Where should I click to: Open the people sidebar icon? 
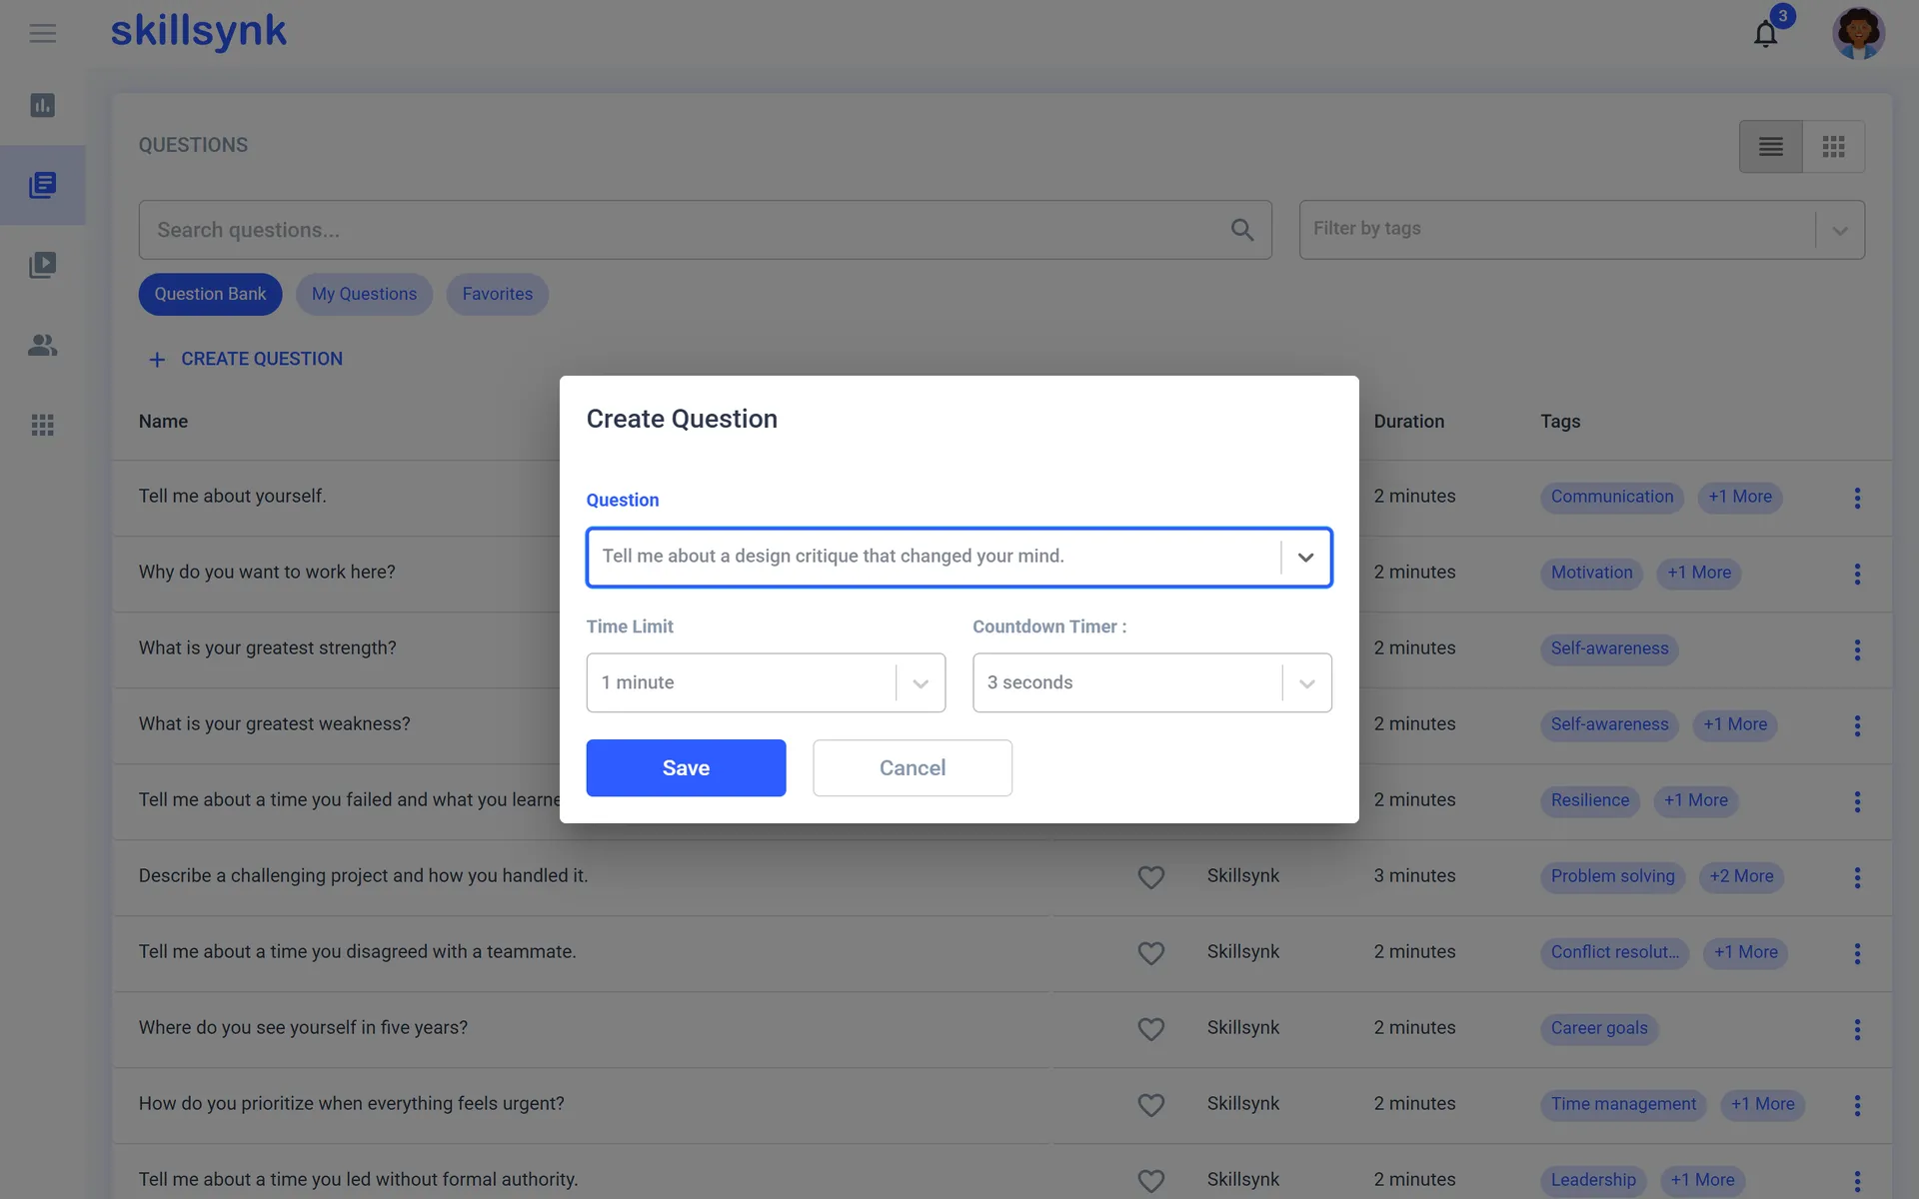(42, 345)
